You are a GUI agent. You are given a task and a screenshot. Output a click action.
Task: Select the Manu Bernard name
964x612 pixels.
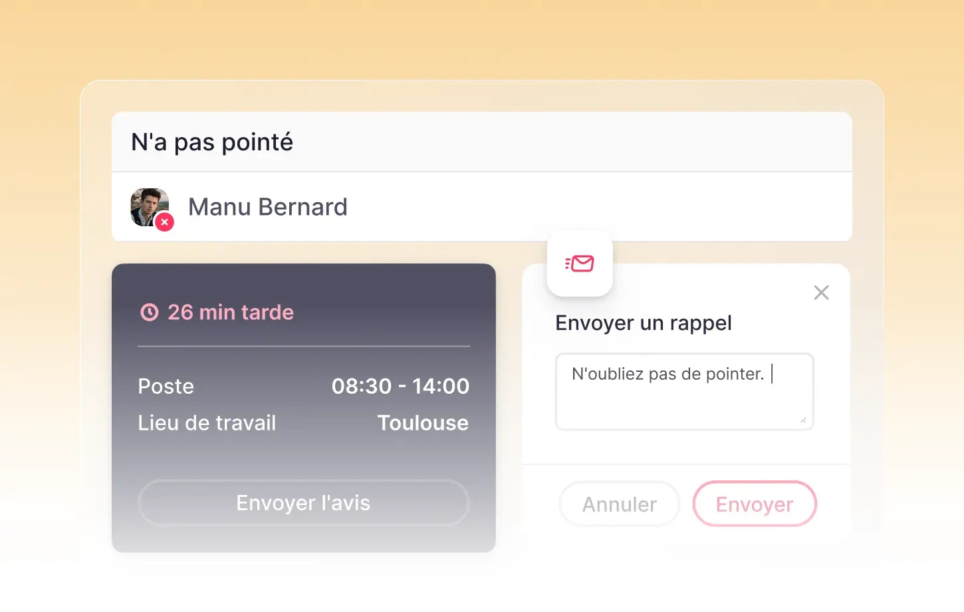(268, 207)
